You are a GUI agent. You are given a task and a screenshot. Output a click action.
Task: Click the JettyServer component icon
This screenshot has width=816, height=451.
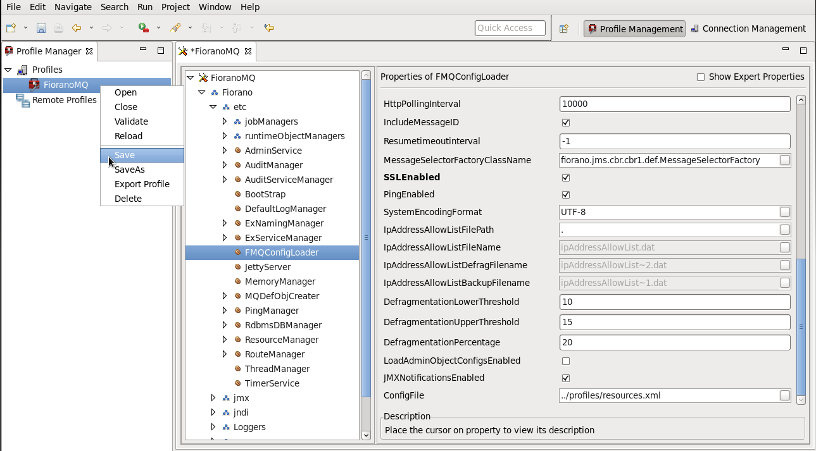[238, 267]
